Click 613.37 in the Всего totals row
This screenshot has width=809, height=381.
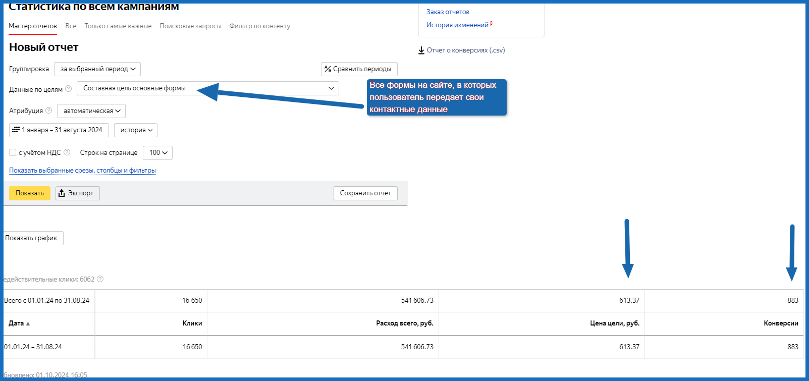pyautogui.click(x=629, y=301)
